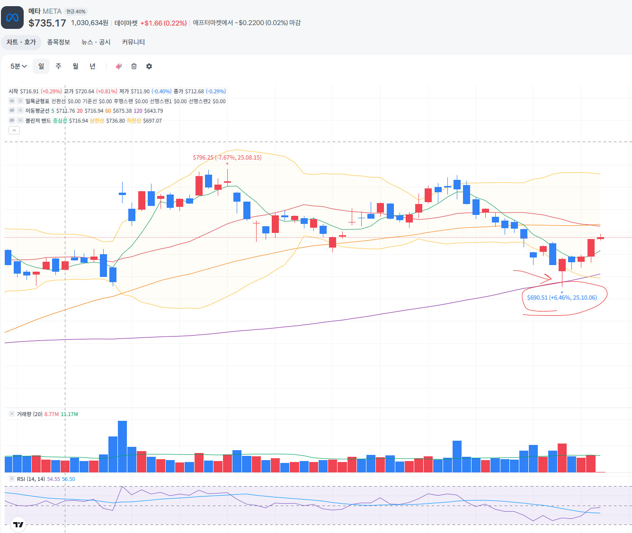Open the 5분 interval dropdown

click(18, 66)
